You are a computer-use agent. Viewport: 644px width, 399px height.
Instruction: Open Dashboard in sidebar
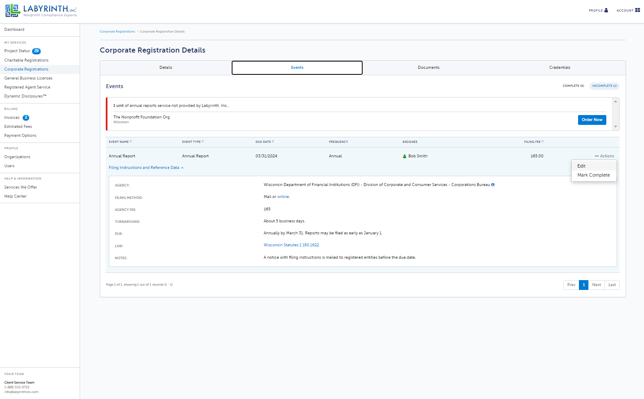pyautogui.click(x=14, y=30)
